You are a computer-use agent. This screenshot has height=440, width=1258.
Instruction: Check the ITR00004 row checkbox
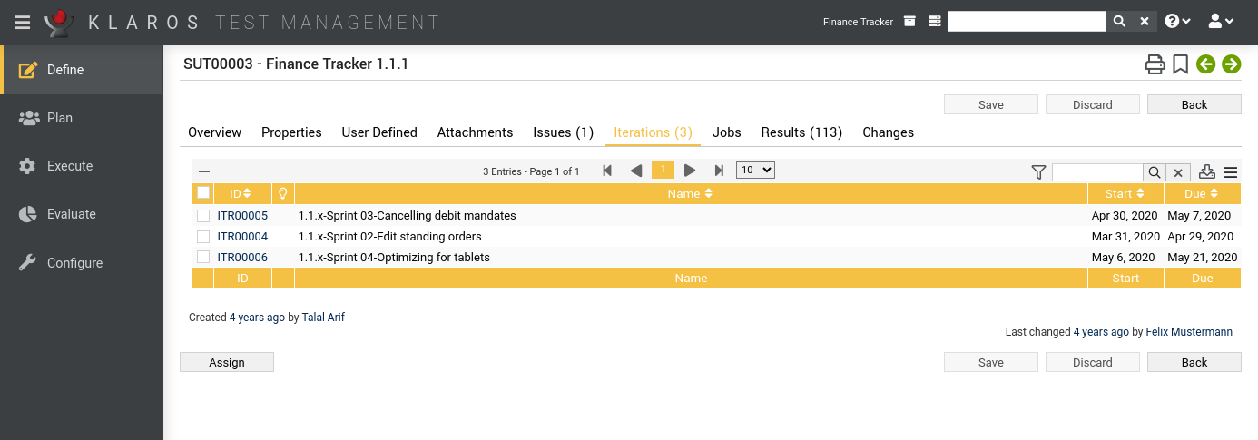(203, 237)
